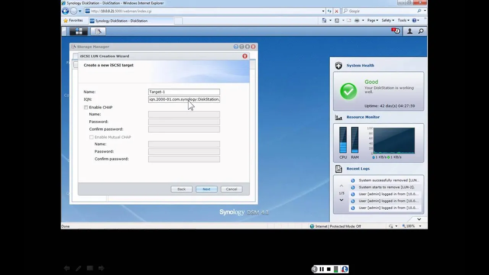This screenshot has width=489, height=275.
Task: Click the IE Feeds icon
Action: tap(337, 20)
